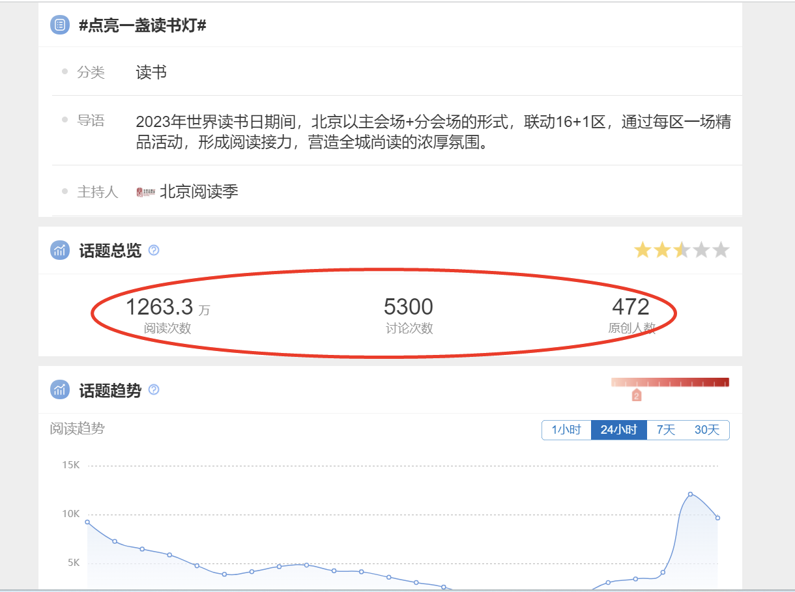Open the help icon beside 话题总览
The image size is (795, 592).
[x=154, y=250]
